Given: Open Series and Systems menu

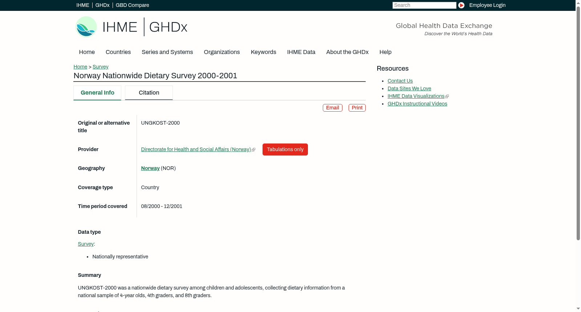Looking at the screenshot, I should coord(167,52).
